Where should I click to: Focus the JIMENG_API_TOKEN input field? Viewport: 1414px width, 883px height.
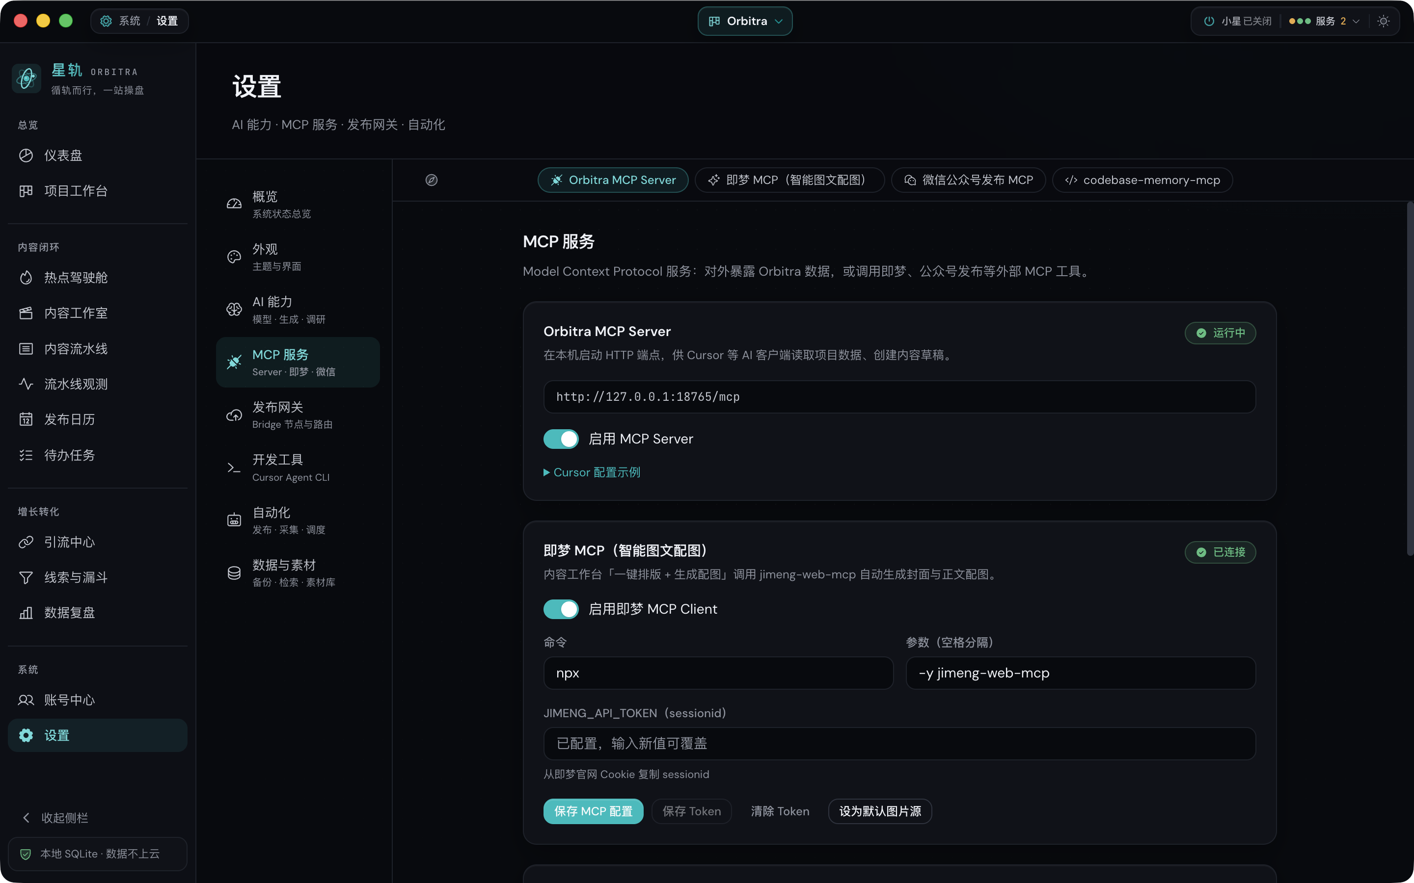coord(899,743)
